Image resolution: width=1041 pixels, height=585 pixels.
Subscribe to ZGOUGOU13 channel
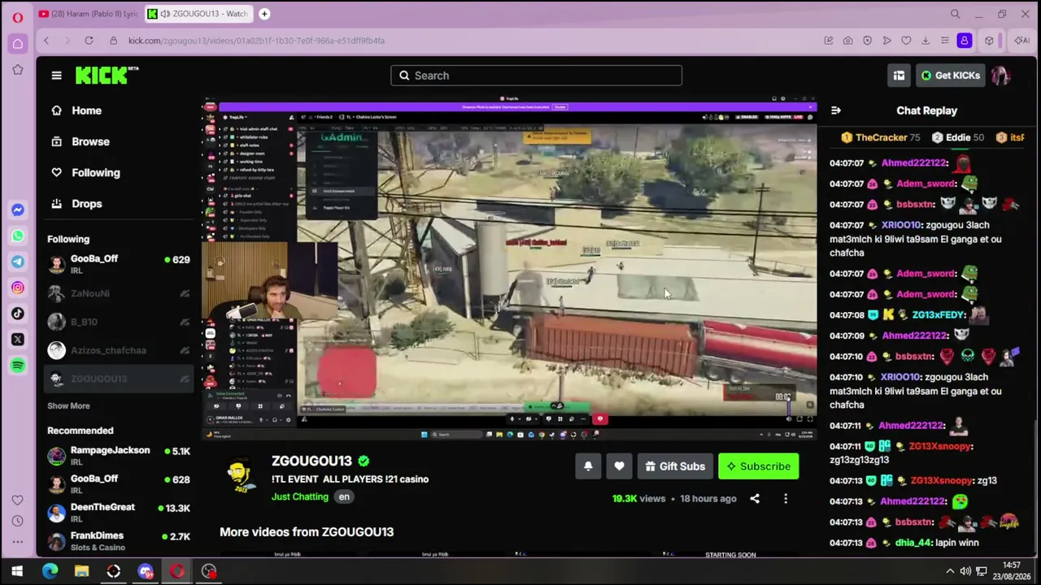759,466
